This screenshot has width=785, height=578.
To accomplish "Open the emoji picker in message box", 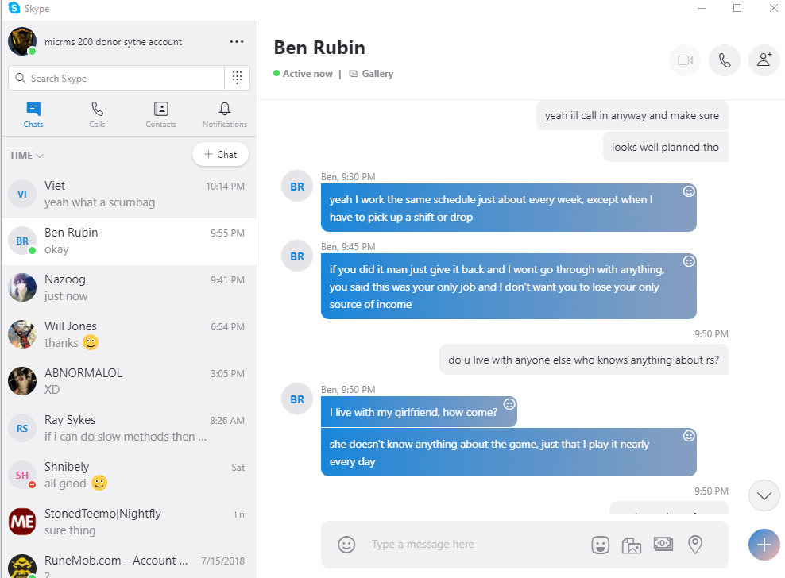I will click(x=346, y=545).
